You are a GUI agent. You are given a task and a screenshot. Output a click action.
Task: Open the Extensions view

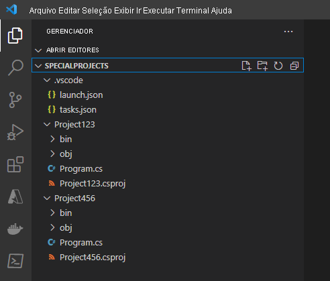[15, 164]
